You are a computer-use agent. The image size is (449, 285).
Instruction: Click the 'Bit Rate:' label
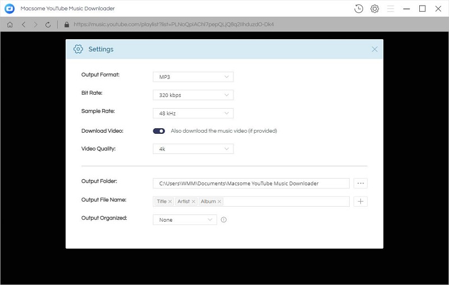(91, 93)
